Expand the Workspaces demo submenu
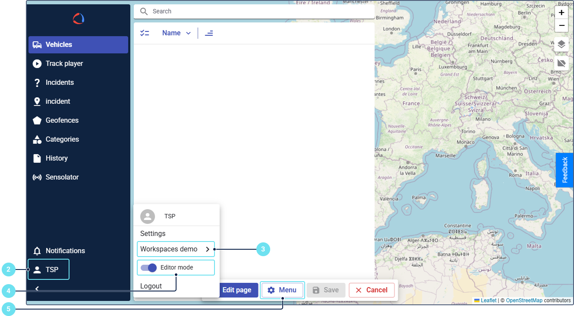The height and width of the screenshot is (316, 574). pyautogui.click(x=176, y=249)
